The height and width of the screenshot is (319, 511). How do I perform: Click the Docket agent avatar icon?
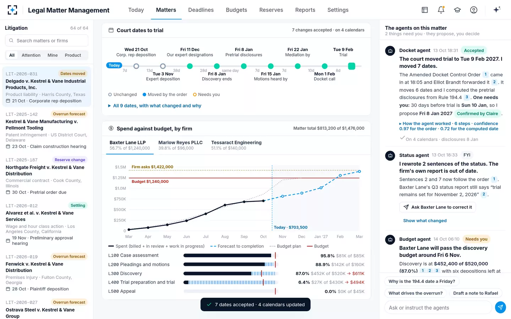(x=390, y=51)
